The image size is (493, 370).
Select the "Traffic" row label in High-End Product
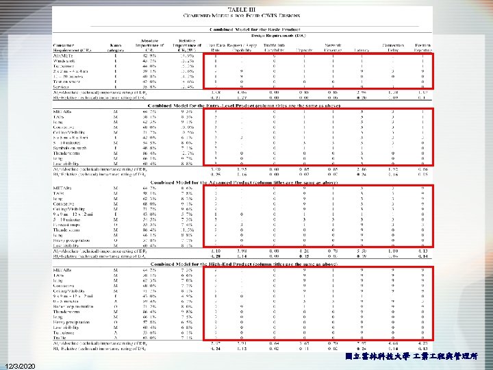coord(60,338)
